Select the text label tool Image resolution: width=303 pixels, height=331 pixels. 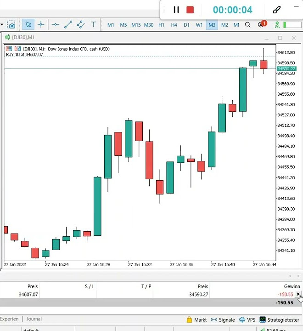tap(94, 25)
